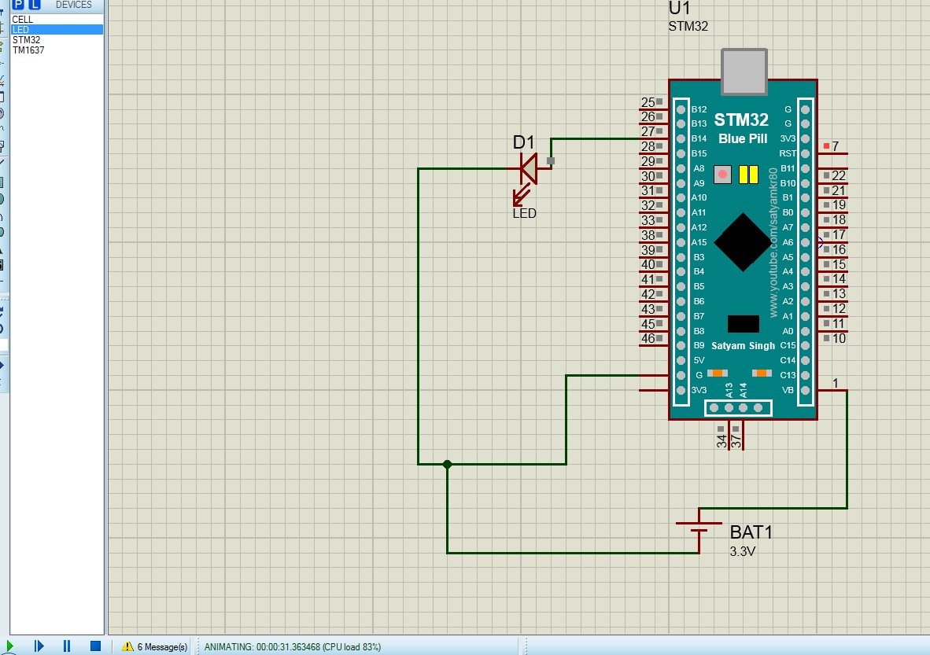Click the STM32 value label under U1

(x=688, y=26)
